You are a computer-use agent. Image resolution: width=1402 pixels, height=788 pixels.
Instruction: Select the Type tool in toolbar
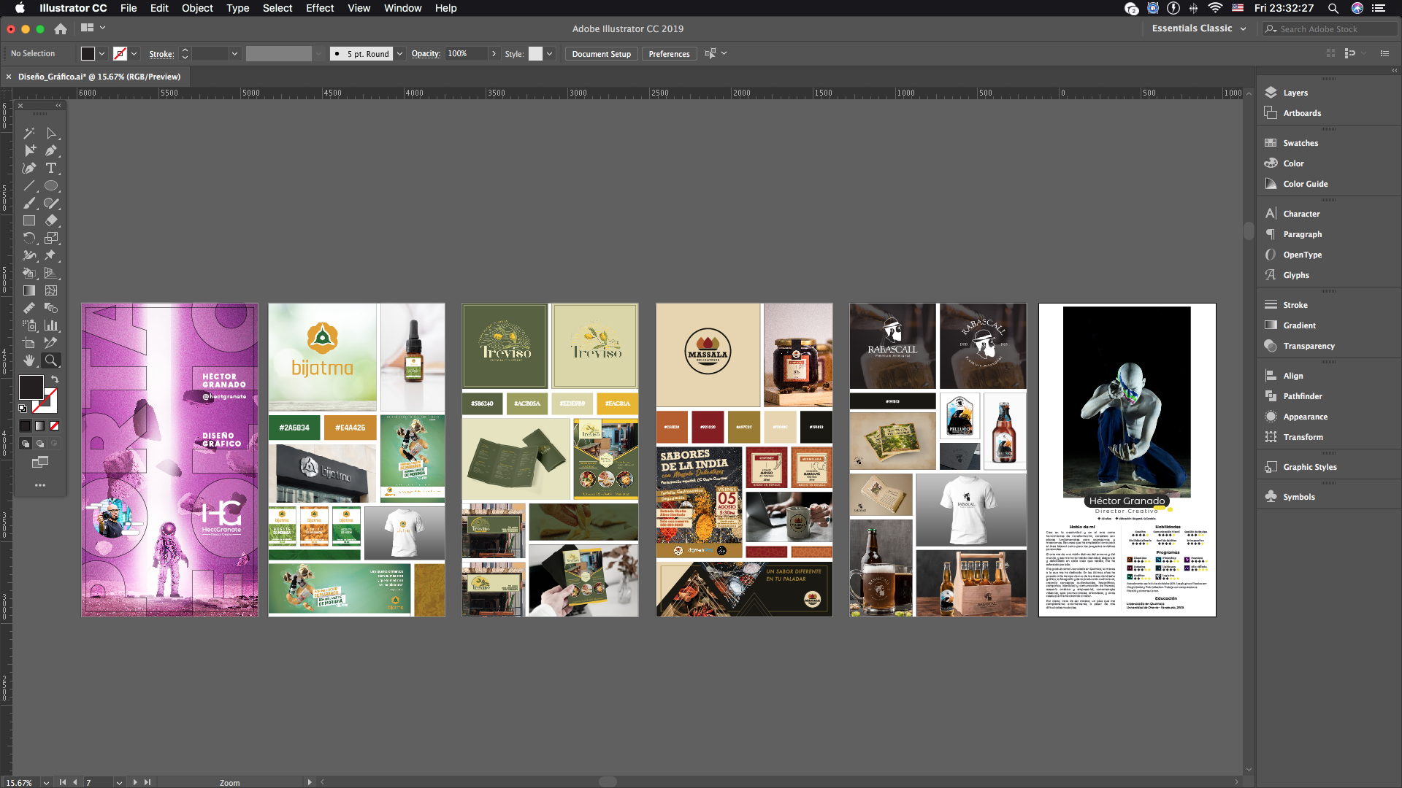(x=52, y=167)
